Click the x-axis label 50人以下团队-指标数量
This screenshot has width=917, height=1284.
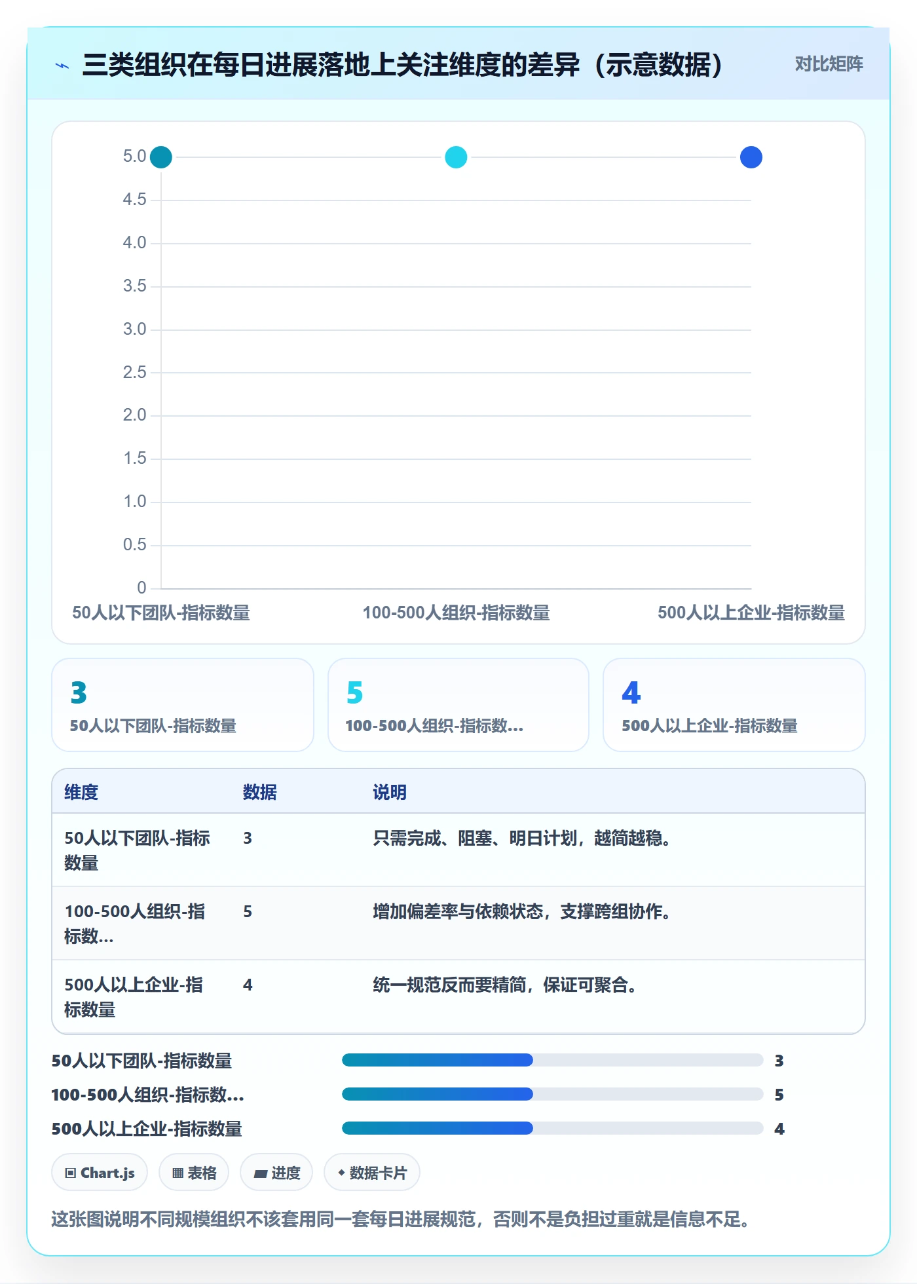point(161,613)
